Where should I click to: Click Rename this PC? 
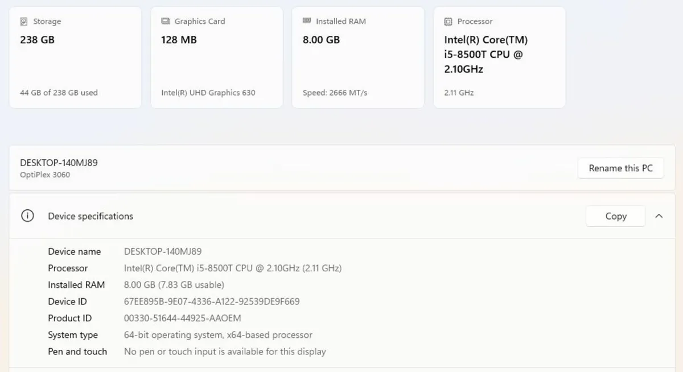620,168
